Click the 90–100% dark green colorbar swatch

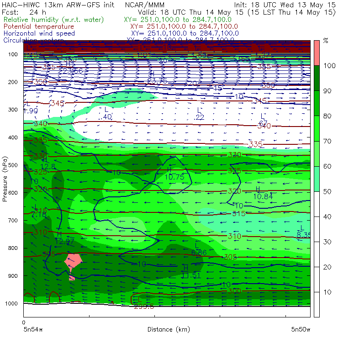coord(317,78)
